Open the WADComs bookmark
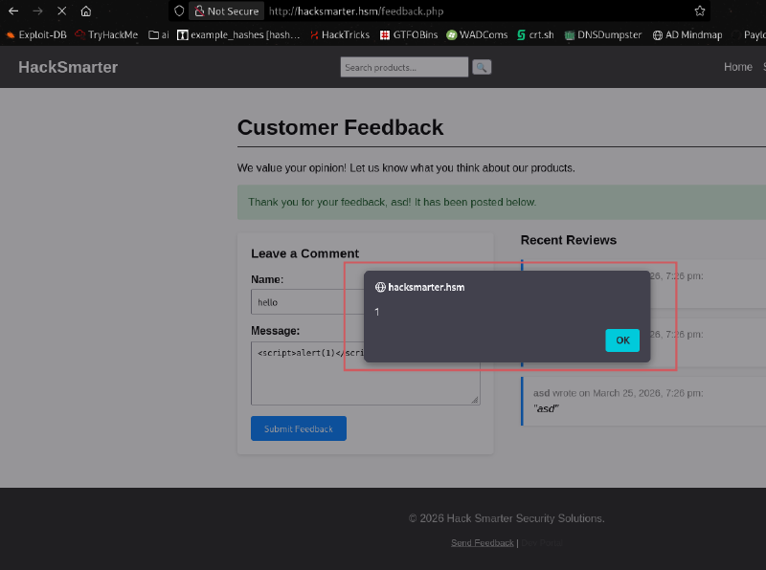Image resolution: width=766 pixels, height=570 pixels. [x=477, y=34]
